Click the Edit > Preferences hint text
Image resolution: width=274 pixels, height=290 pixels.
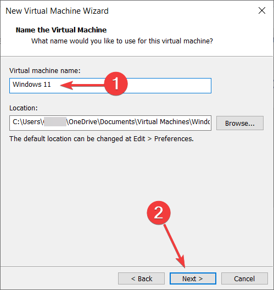(x=102, y=139)
